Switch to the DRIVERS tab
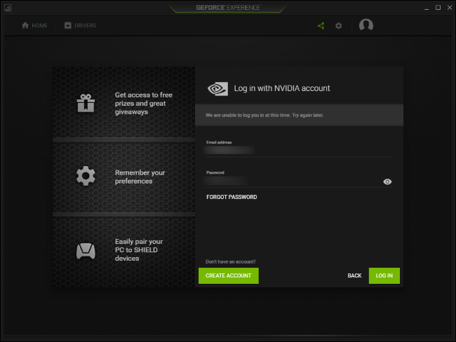 pyautogui.click(x=80, y=25)
